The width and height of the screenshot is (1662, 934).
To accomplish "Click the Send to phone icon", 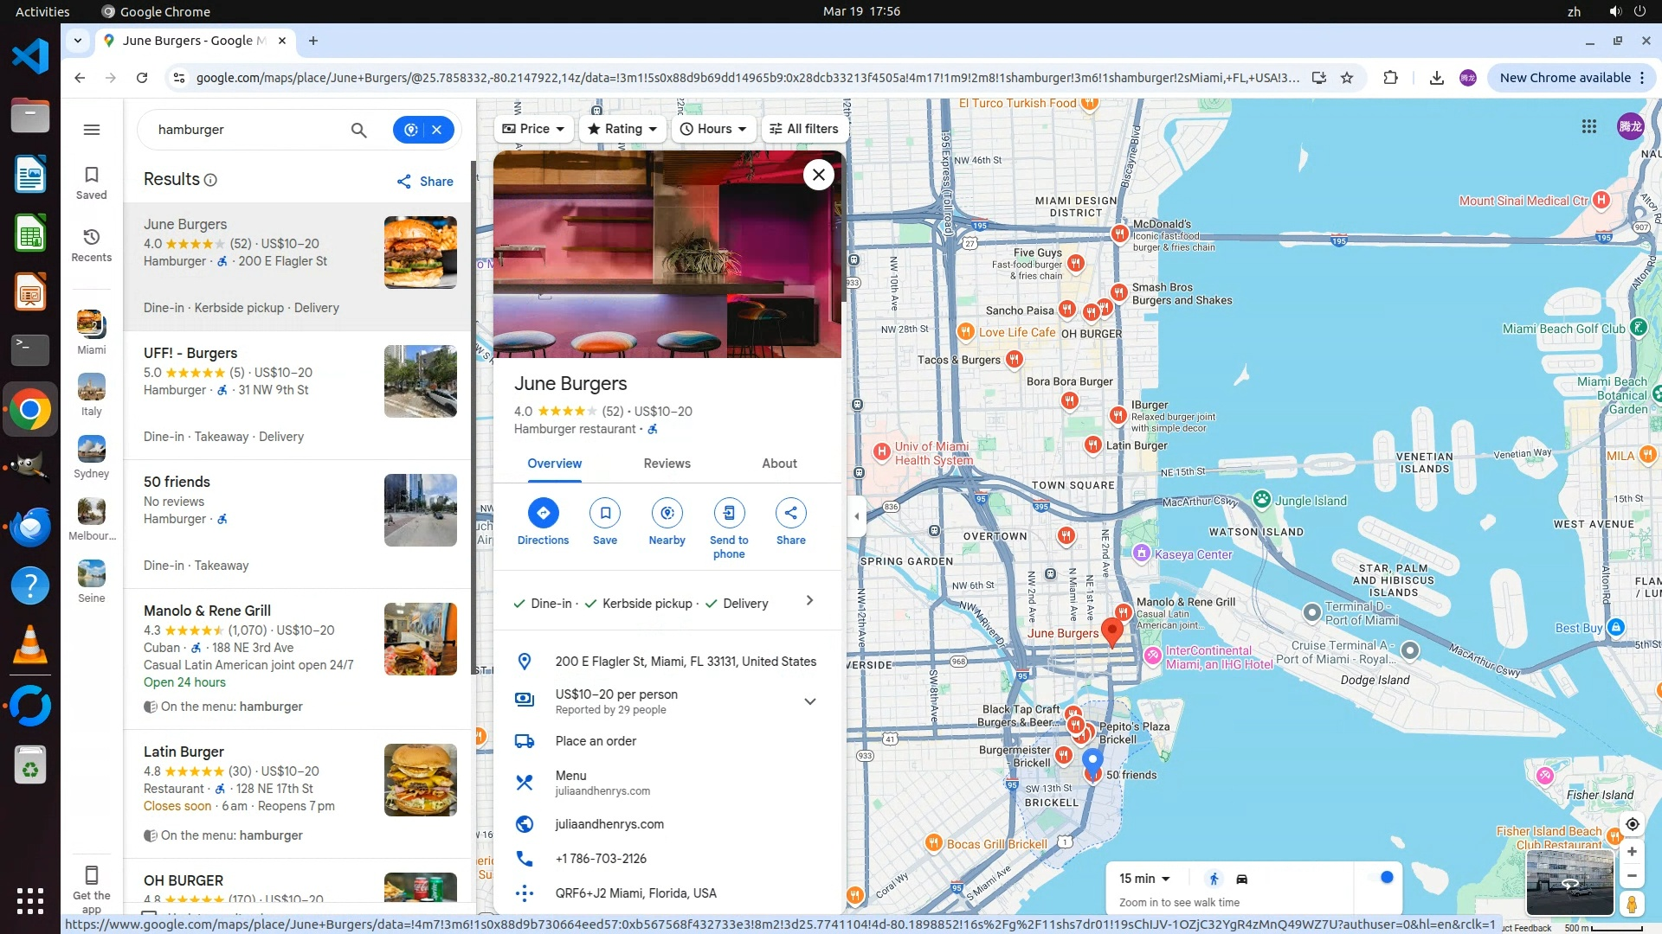I will tap(729, 513).
